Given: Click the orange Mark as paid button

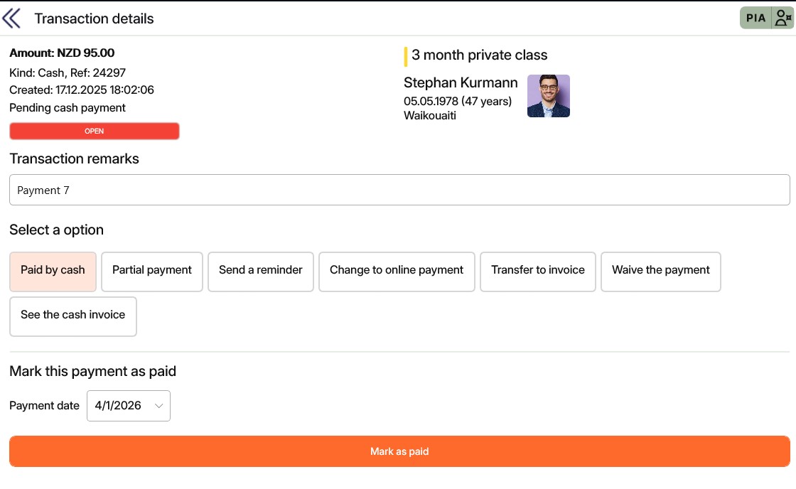Looking at the screenshot, I should (399, 451).
